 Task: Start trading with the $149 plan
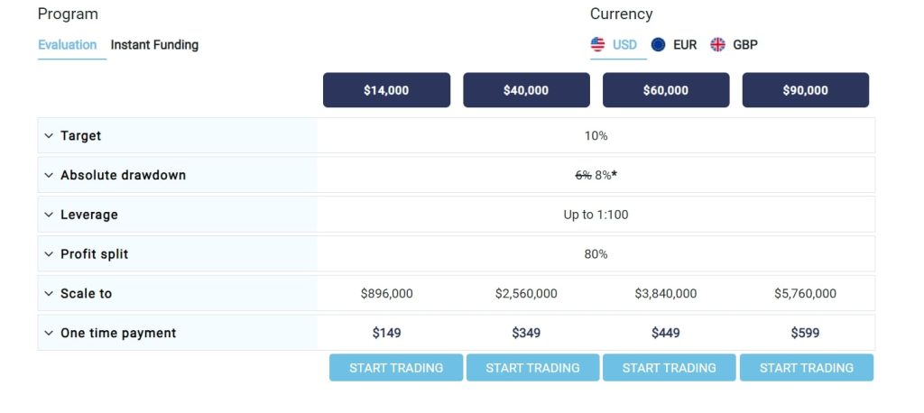point(396,368)
